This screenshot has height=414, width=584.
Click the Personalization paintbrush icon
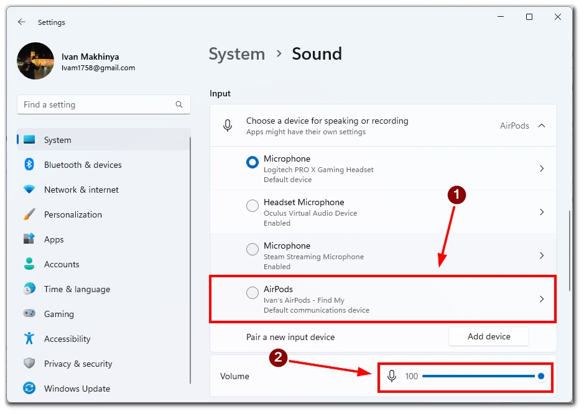tap(29, 214)
